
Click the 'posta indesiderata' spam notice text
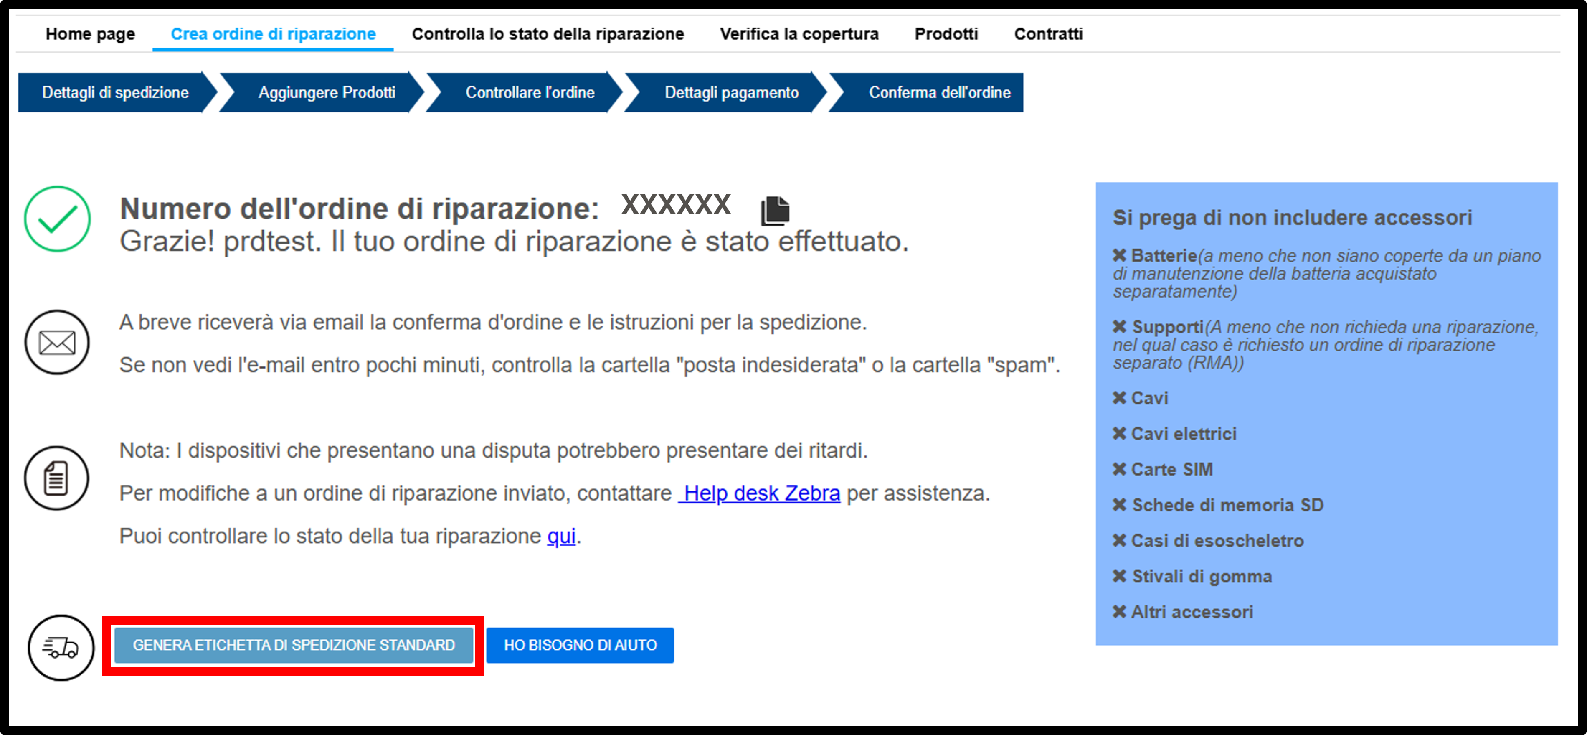coord(590,365)
